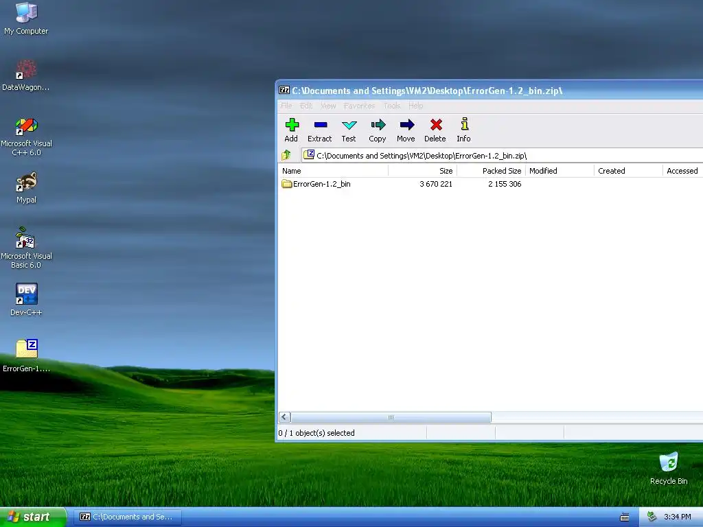Open the Edit menu
The image size is (703, 527).
click(306, 106)
